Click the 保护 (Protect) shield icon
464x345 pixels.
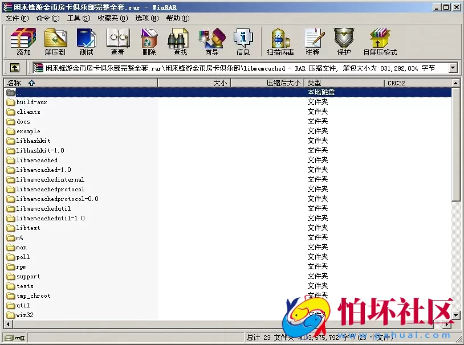(343, 41)
